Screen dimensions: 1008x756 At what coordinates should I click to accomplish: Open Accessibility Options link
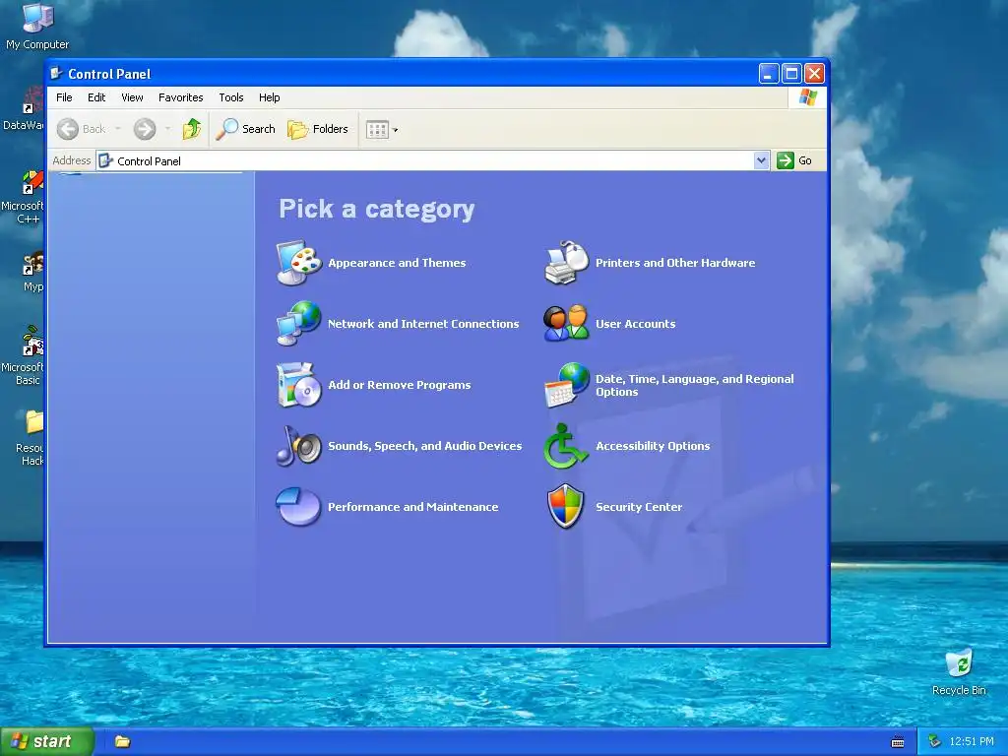coord(653,446)
